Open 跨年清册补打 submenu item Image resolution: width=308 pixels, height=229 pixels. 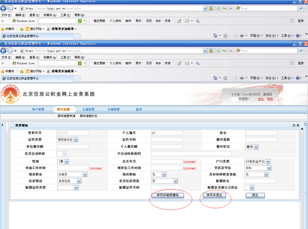tap(88, 116)
